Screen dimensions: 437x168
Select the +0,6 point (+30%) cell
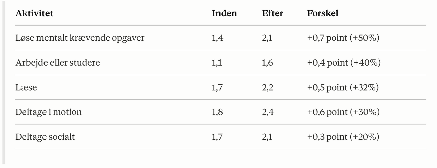click(343, 112)
